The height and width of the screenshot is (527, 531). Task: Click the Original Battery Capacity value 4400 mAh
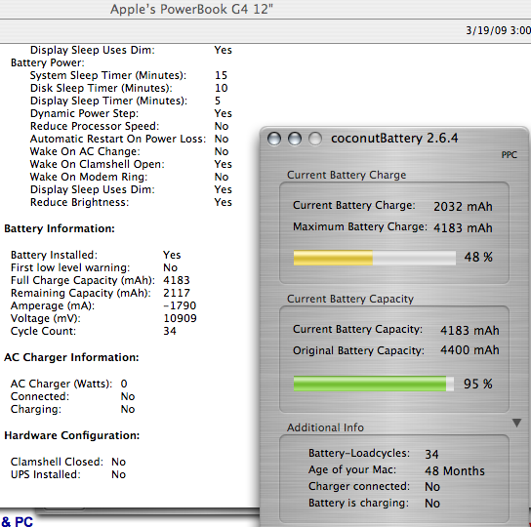tap(470, 349)
